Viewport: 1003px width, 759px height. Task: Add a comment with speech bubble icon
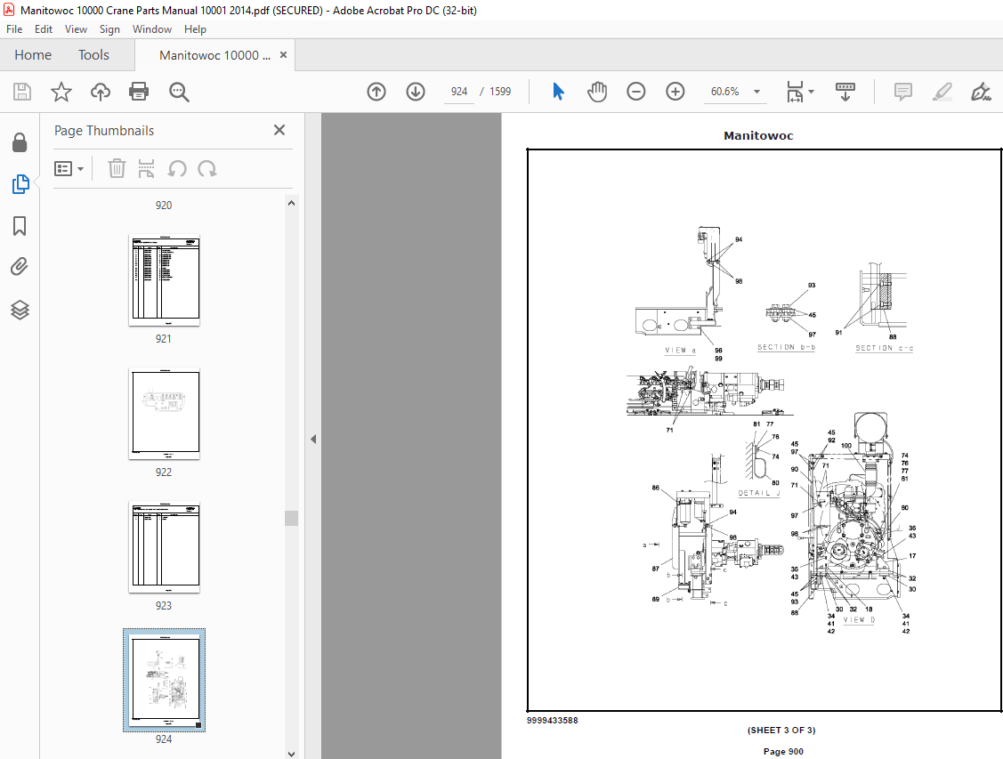click(903, 92)
